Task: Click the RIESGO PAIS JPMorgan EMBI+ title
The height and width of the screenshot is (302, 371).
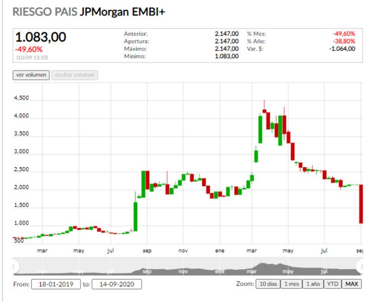Action: (x=89, y=12)
